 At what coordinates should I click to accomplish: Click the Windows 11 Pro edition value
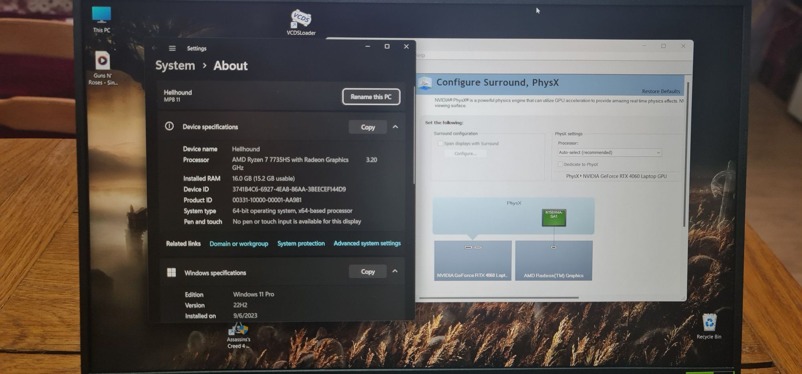pyautogui.click(x=253, y=294)
